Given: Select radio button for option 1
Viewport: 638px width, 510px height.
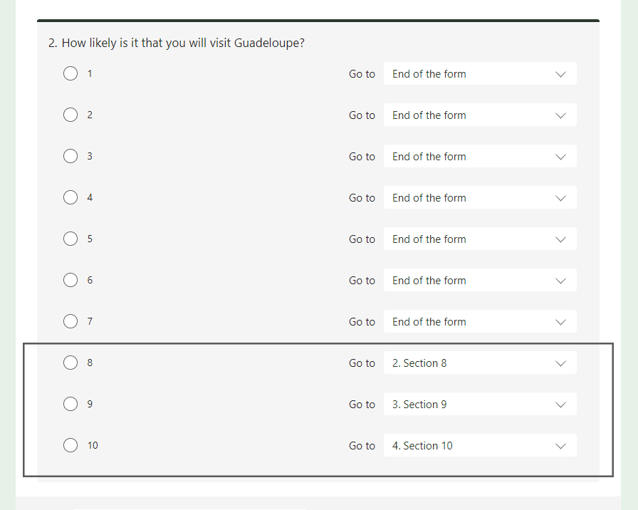Looking at the screenshot, I should pyautogui.click(x=70, y=73).
